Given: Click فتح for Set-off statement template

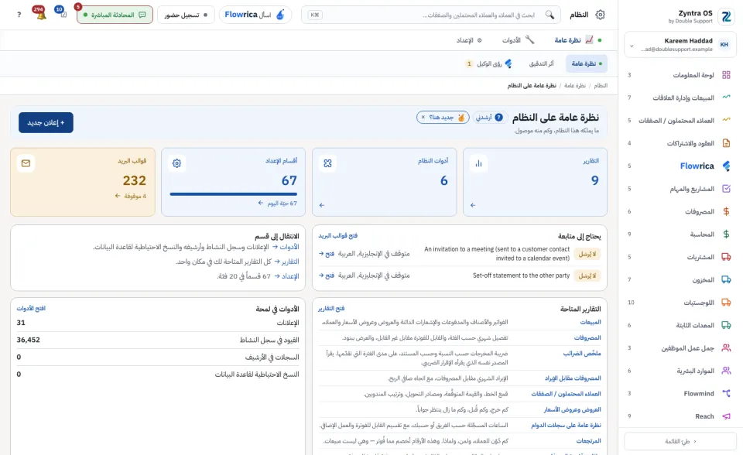Looking at the screenshot, I should [327, 275].
